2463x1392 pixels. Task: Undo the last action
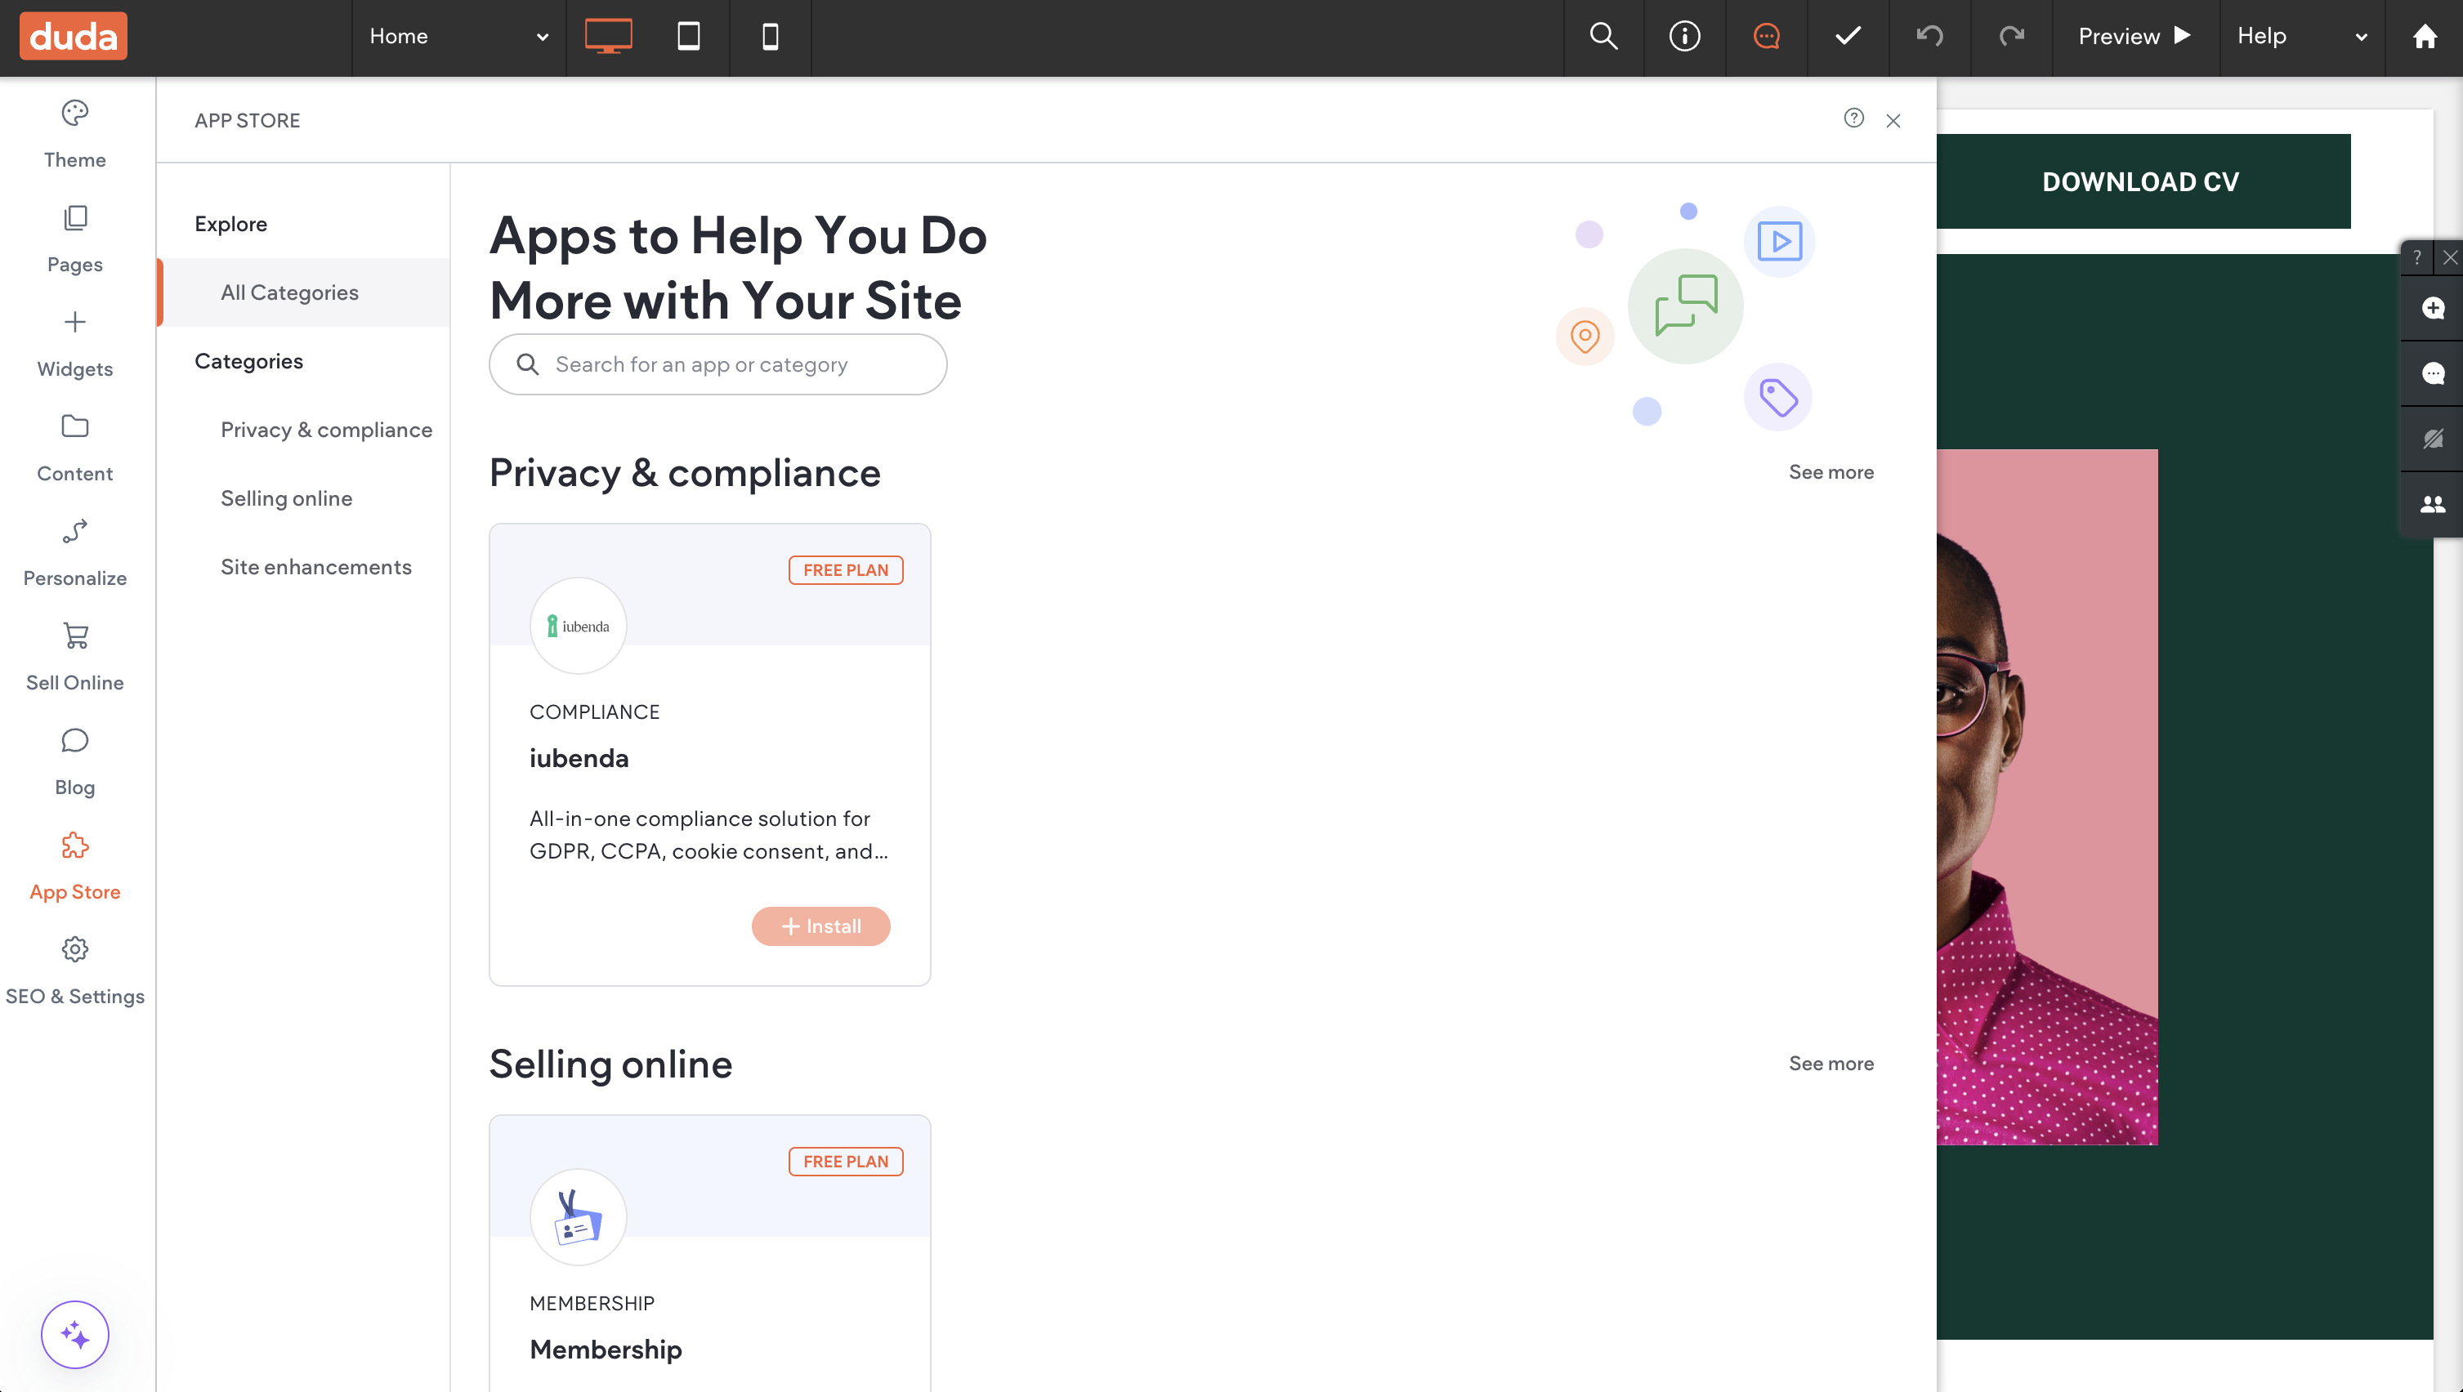coord(1930,36)
